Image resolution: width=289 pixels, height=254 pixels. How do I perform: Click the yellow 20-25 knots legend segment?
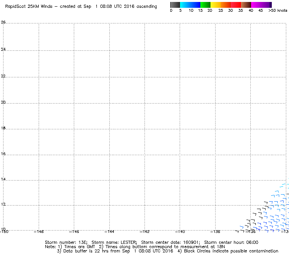pos(216,5)
